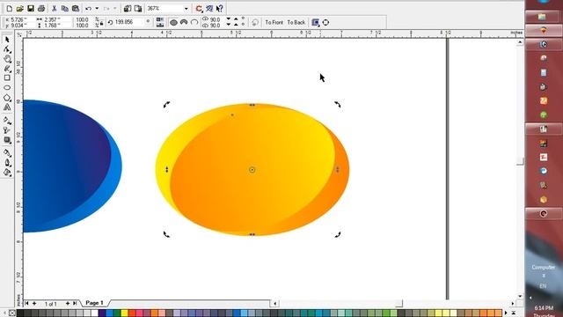Select the Shape tool
563x317 pixels.
click(x=7, y=49)
